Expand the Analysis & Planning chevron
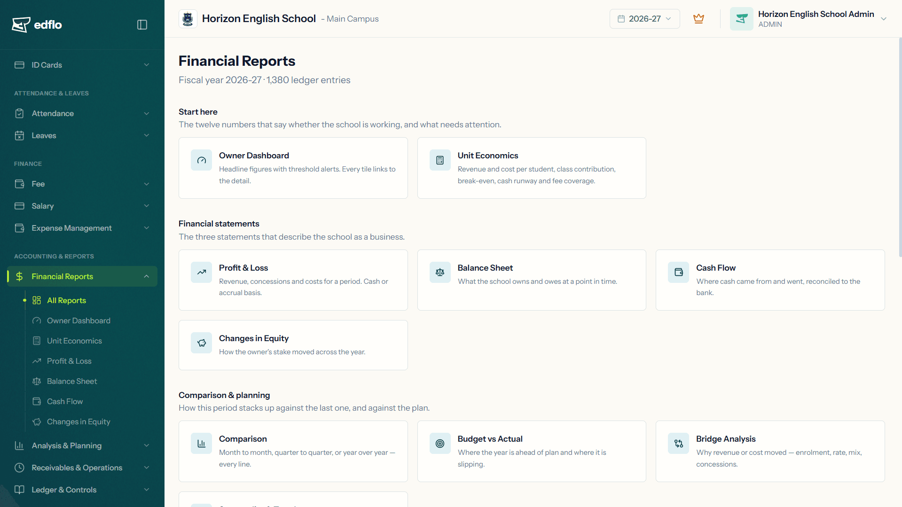The width and height of the screenshot is (902, 507). coord(147,445)
